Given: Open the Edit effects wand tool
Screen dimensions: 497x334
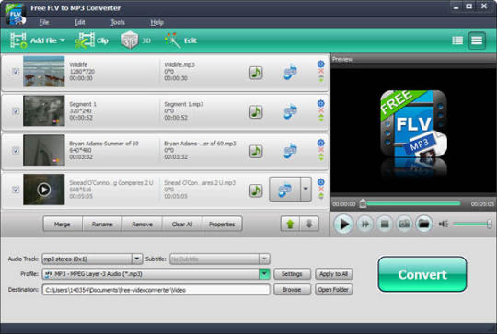Looking at the screenshot, I should click(180, 40).
